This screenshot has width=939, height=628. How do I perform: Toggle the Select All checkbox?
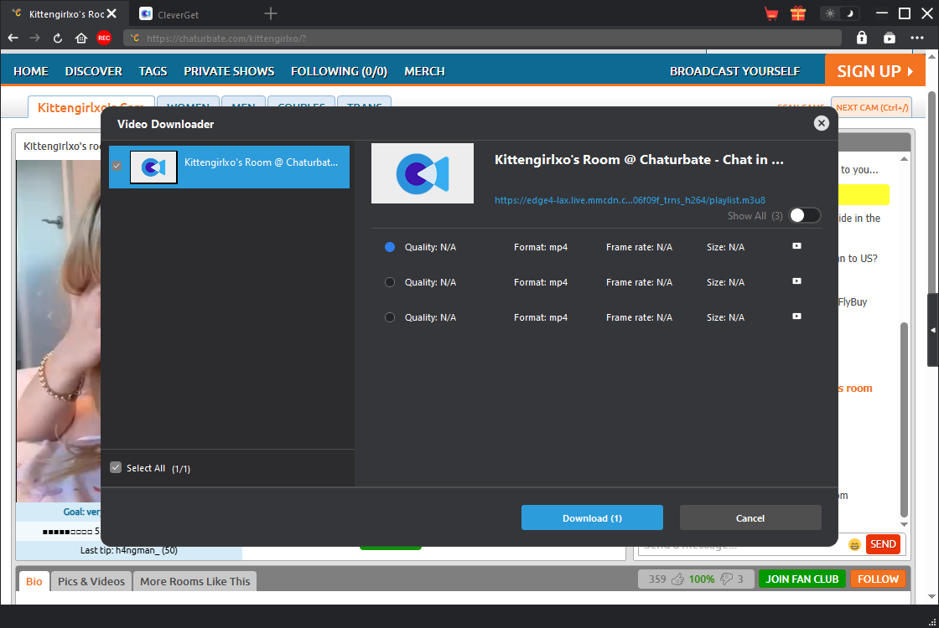tap(117, 468)
